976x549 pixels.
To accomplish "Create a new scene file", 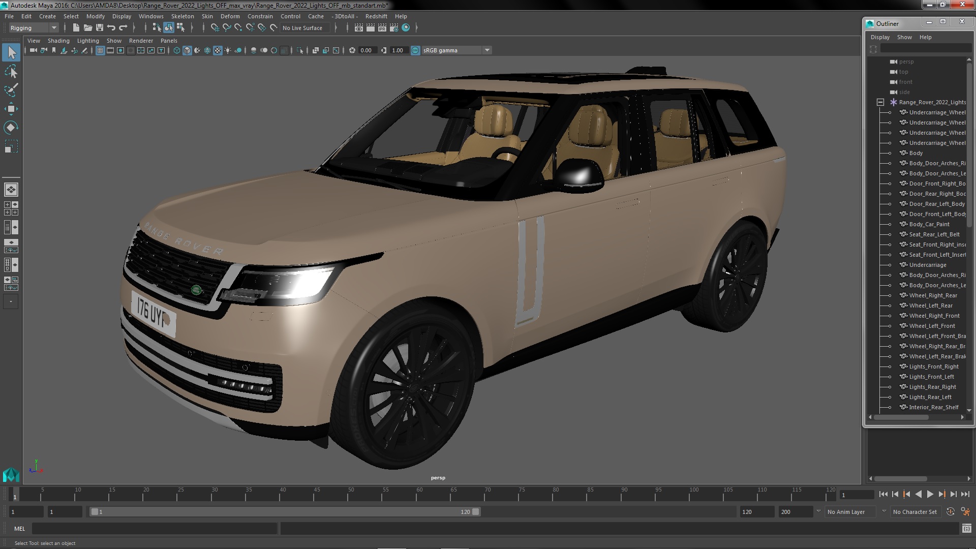I will [x=76, y=28].
